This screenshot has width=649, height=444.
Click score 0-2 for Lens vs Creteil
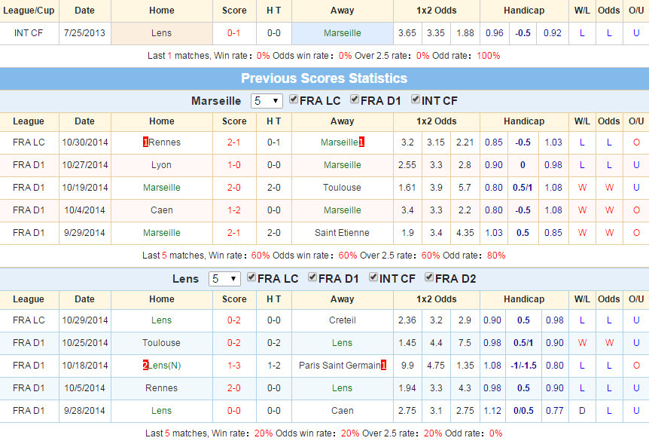(234, 320)
